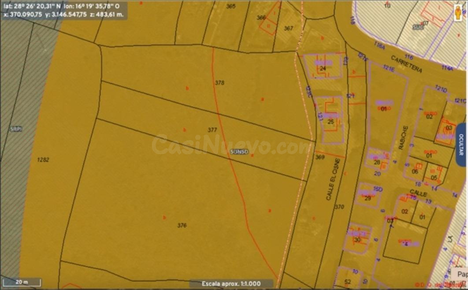Select parcel number 377
Screen dimensions: 468x290
(212, 130)
